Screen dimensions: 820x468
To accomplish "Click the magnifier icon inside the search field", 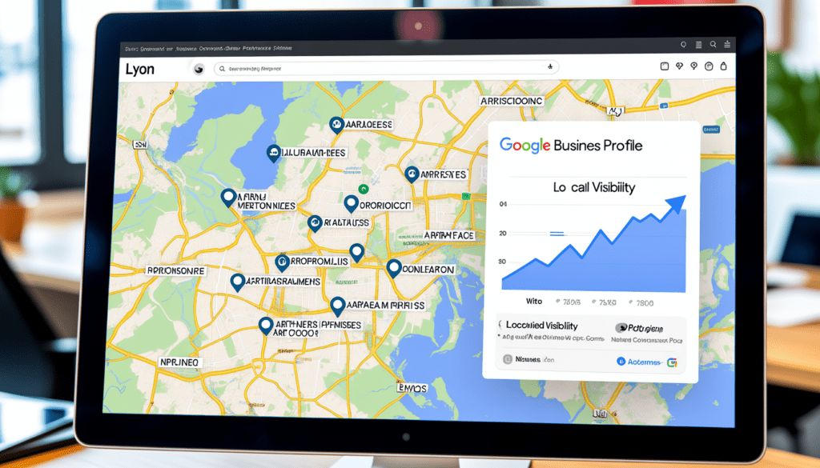I will click(223, 69).
